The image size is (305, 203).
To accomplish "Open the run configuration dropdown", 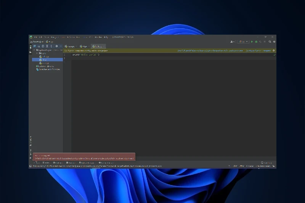I will pos(243,42).
